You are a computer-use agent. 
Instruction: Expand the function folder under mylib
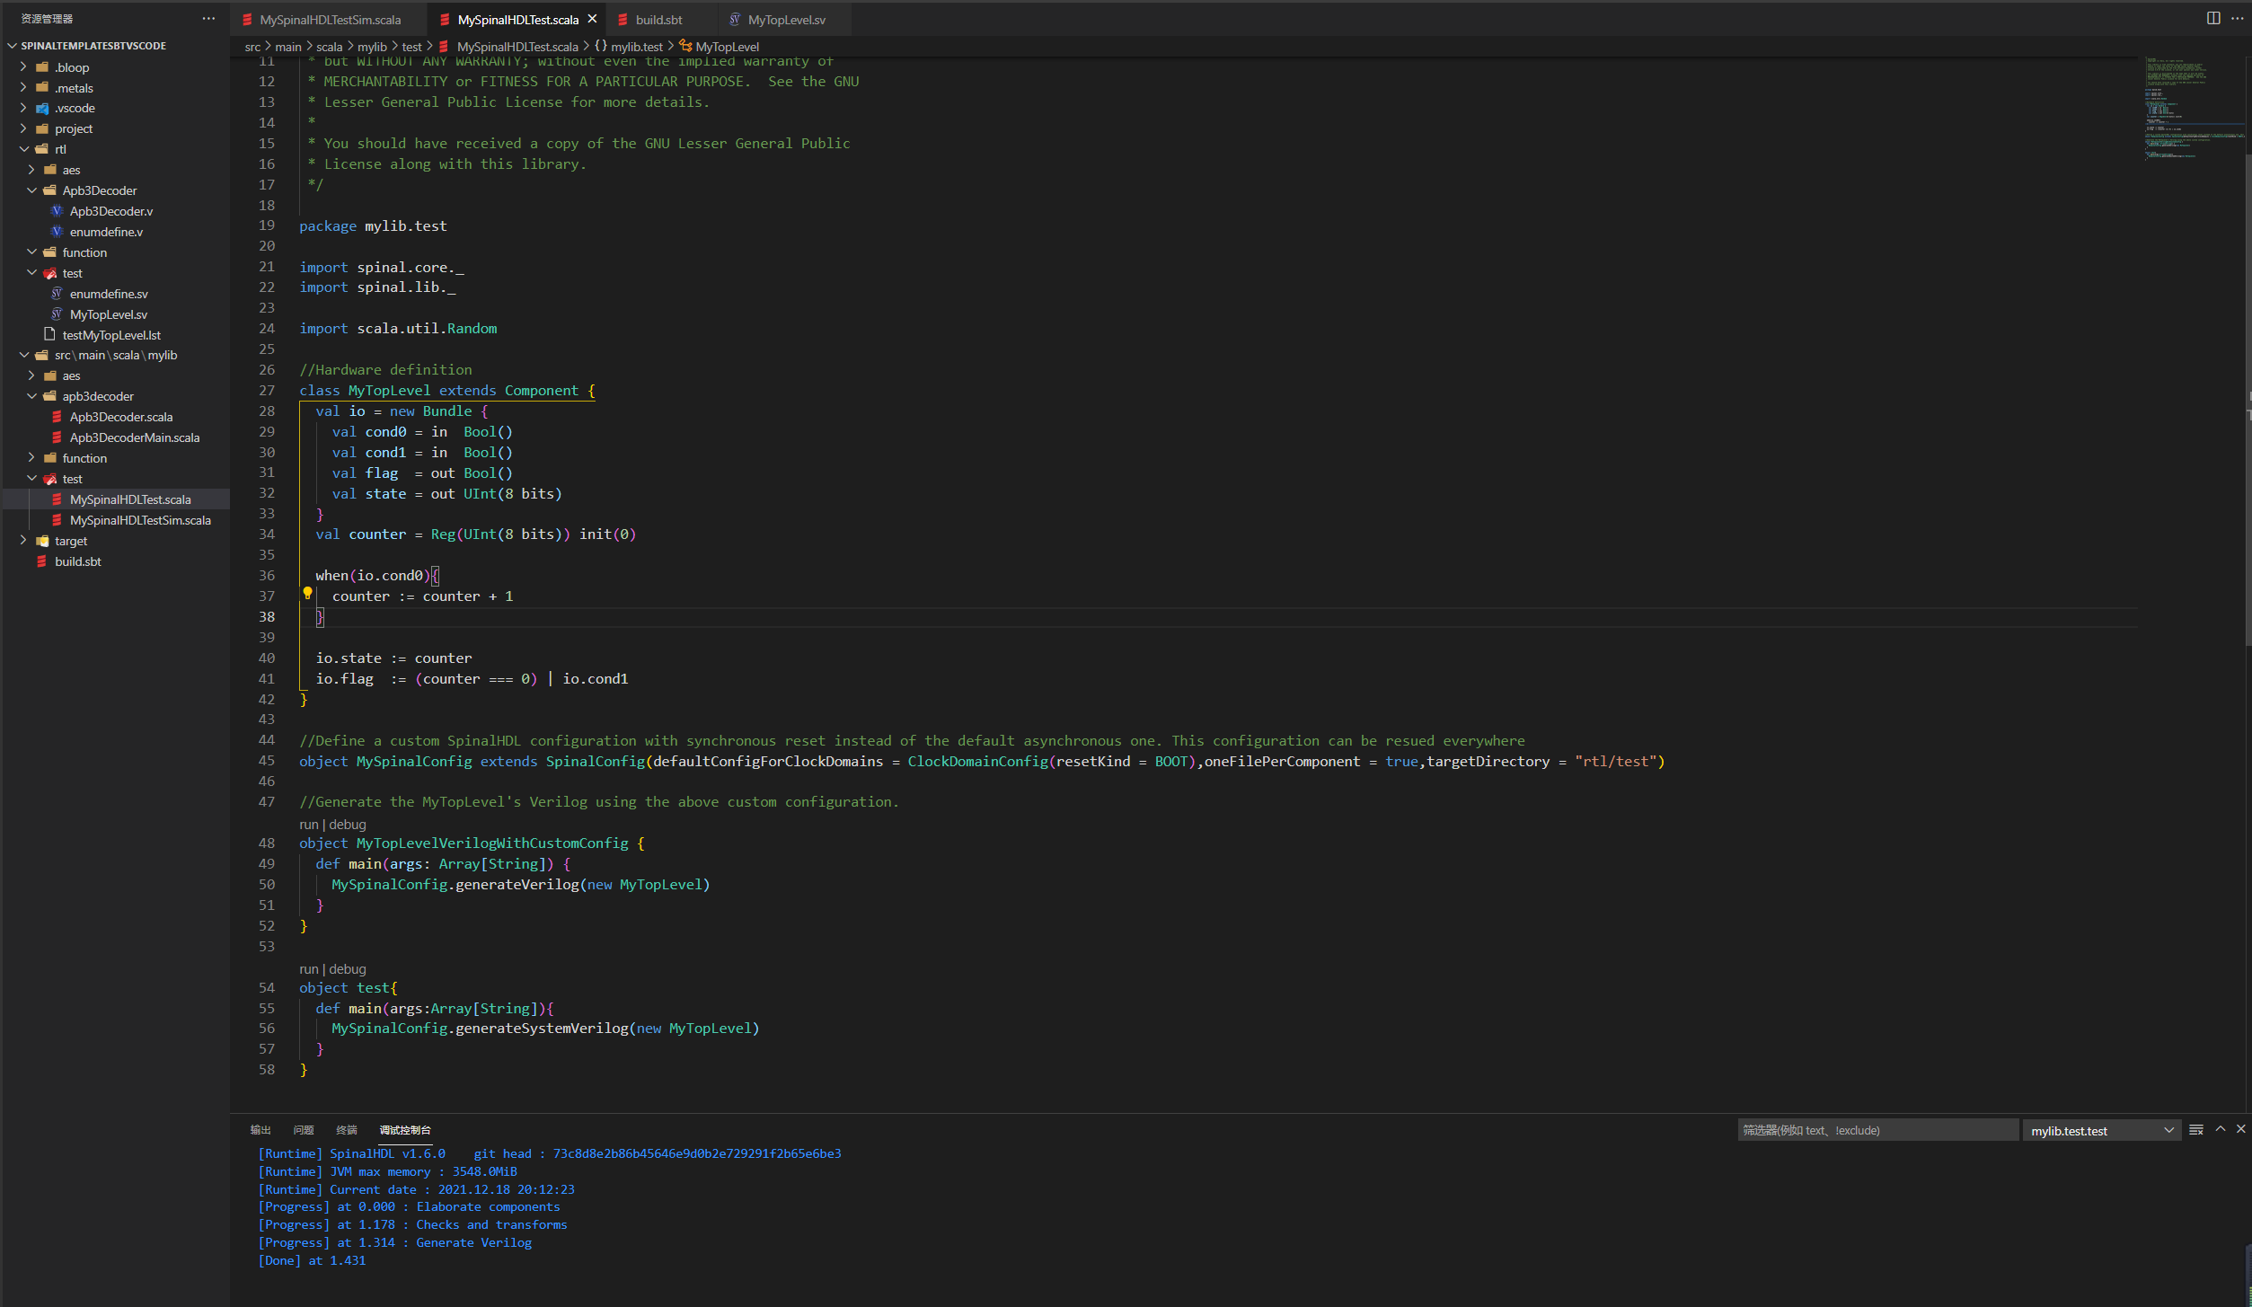(84, 458)
